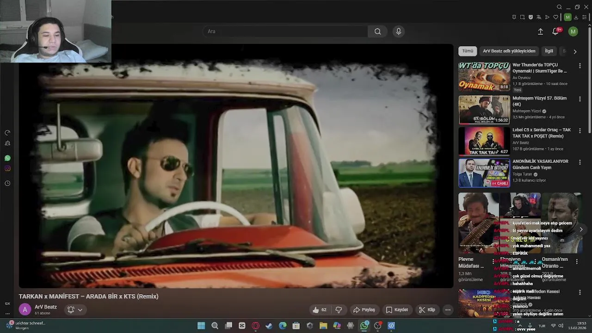Click the GX button in sidebar

[7, 304]
